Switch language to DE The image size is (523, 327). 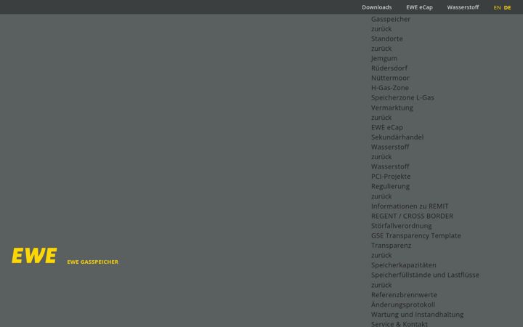click(x=507, y=7)
